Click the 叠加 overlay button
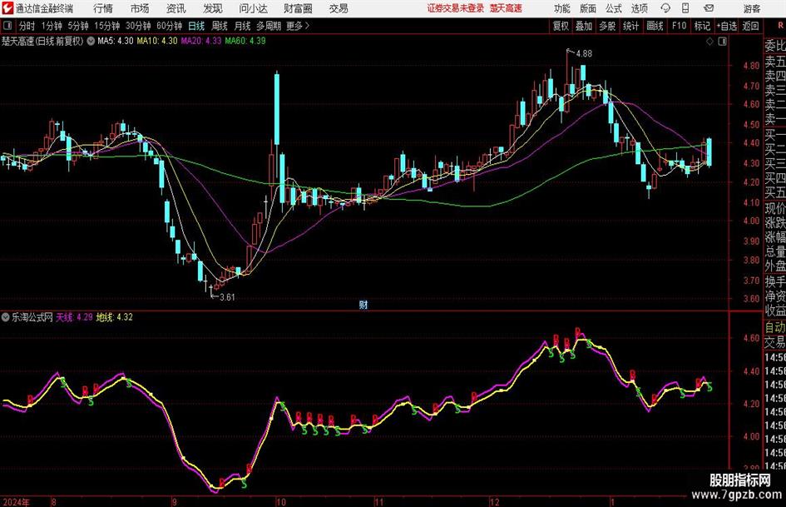 tap(584, 26)
